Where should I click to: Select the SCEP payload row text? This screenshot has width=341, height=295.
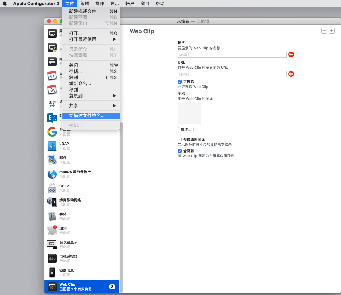point(64,186)
